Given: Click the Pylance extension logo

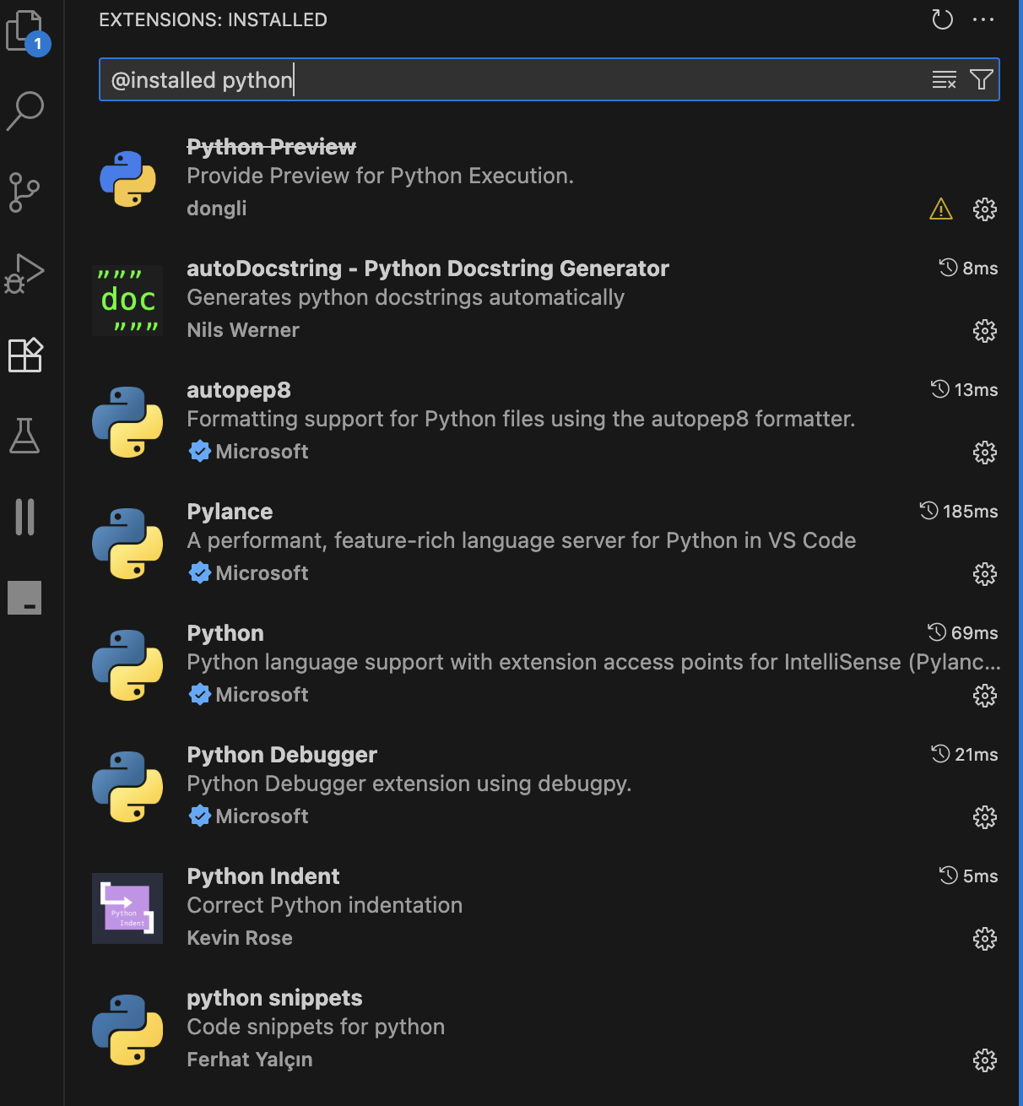Looking at the screenshot, I should 127,544.
